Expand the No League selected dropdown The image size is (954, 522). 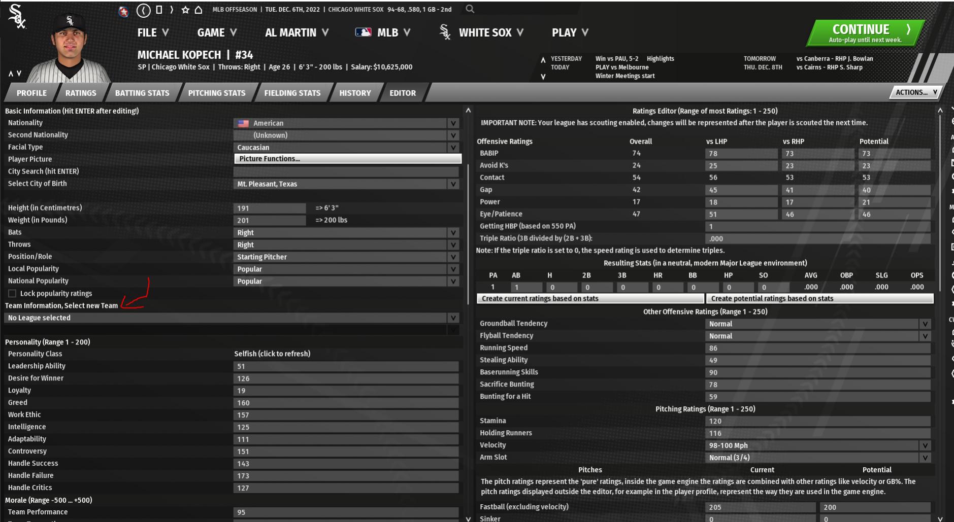pyautogui.click(x=453, y=318)
